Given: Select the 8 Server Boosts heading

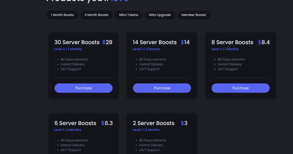Looking at the screenshot, I should coord(232,42).
